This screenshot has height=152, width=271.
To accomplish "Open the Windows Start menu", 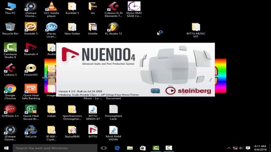I will [6, 148].
